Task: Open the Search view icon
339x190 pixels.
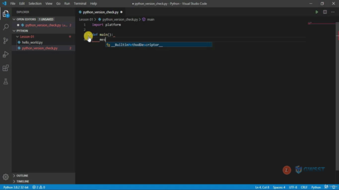Action: coord(6,27)
